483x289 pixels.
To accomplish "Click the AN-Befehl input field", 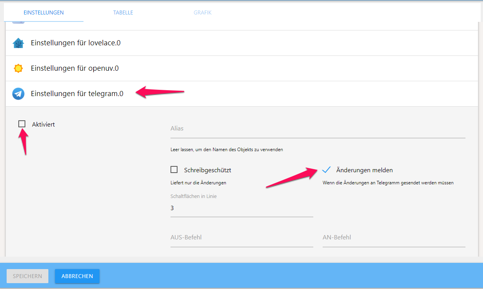I will [x=394, y=237].
